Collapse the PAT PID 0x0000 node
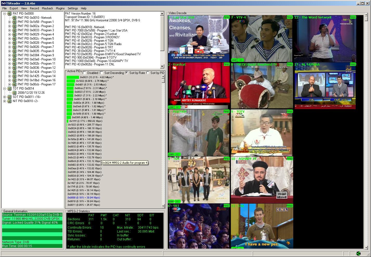The image size is (371, 257). [x=4, y=14]
